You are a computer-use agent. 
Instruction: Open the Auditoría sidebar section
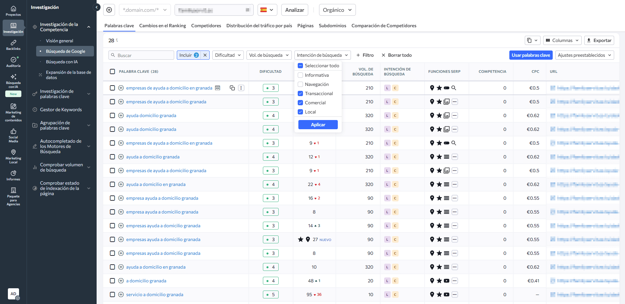13,62
